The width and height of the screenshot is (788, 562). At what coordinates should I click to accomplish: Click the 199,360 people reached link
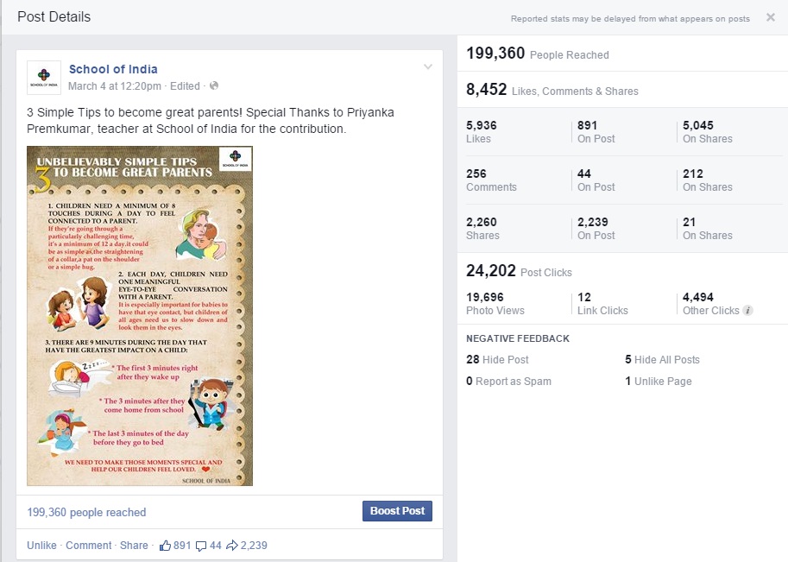point(86,512)
